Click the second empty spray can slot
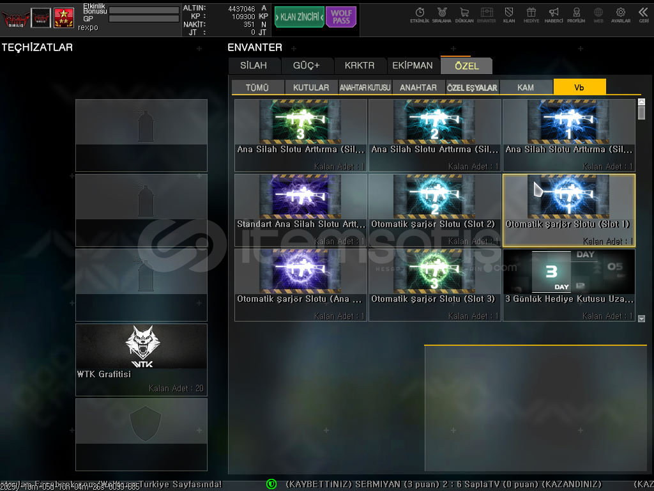This screenshot has width=654, height=491. click(141, 210)
